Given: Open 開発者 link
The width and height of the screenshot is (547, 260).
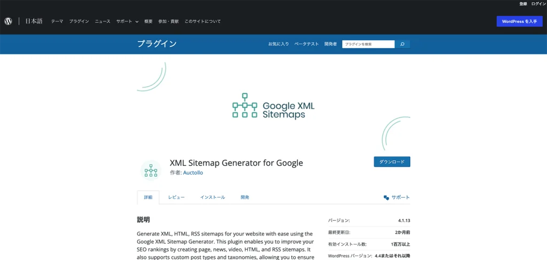Looking at the screenshot, I should point(330,44).
